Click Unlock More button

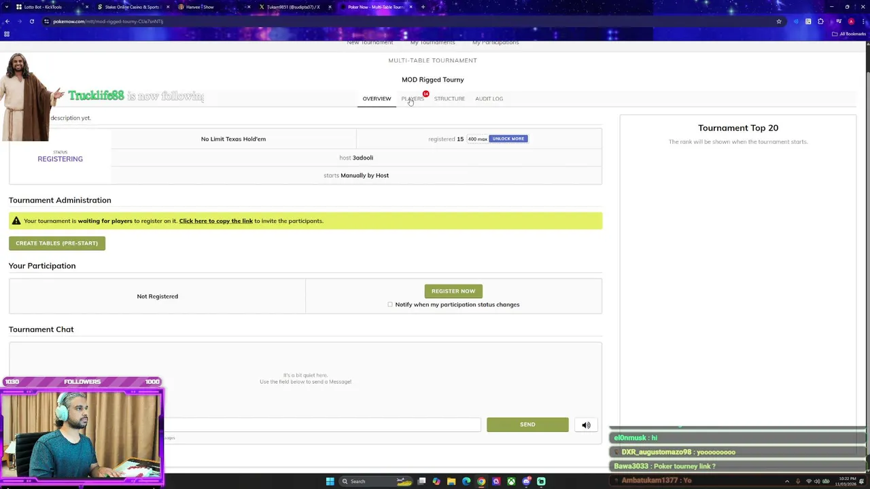[508, 139]
